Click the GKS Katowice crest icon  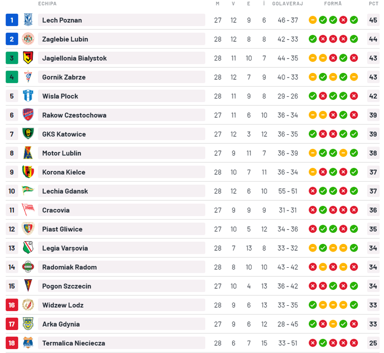click(x=28, y=134)
